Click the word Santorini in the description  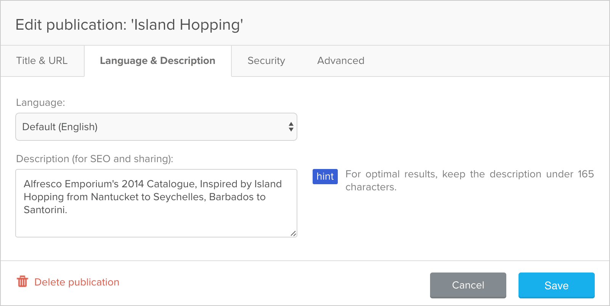(x=45, y=210)
